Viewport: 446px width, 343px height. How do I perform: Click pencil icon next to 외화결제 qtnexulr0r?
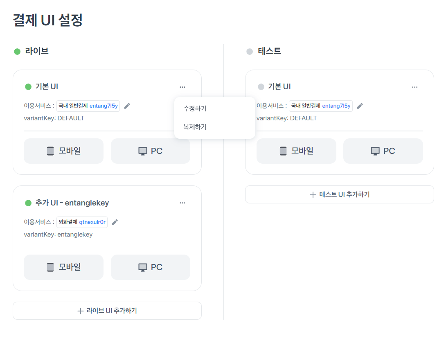(115, 222)
